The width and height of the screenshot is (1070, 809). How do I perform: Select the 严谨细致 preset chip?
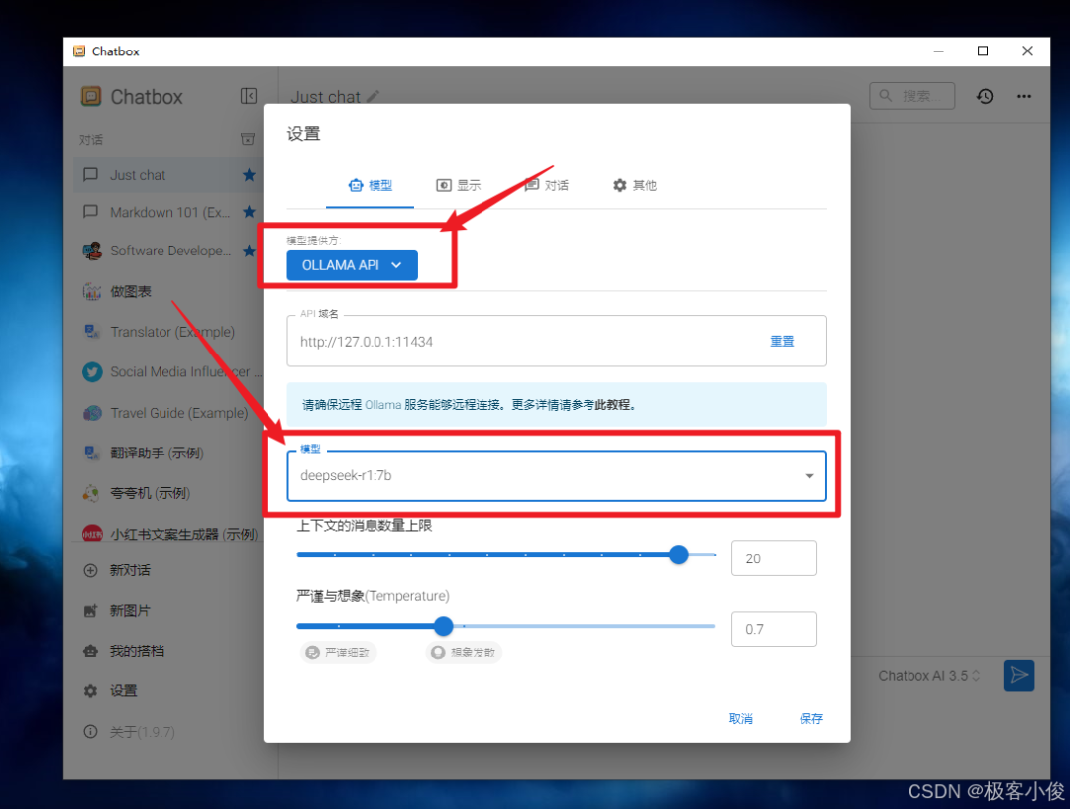[x=339, y=653]
